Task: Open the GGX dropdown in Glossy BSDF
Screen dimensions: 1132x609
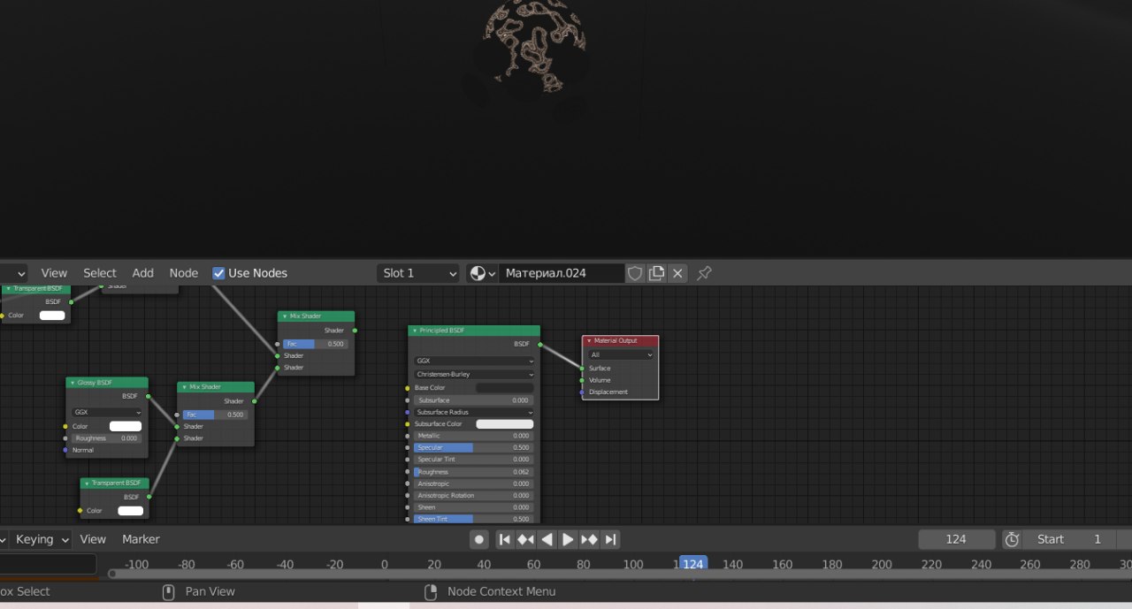Action: (x=108, y=412)
